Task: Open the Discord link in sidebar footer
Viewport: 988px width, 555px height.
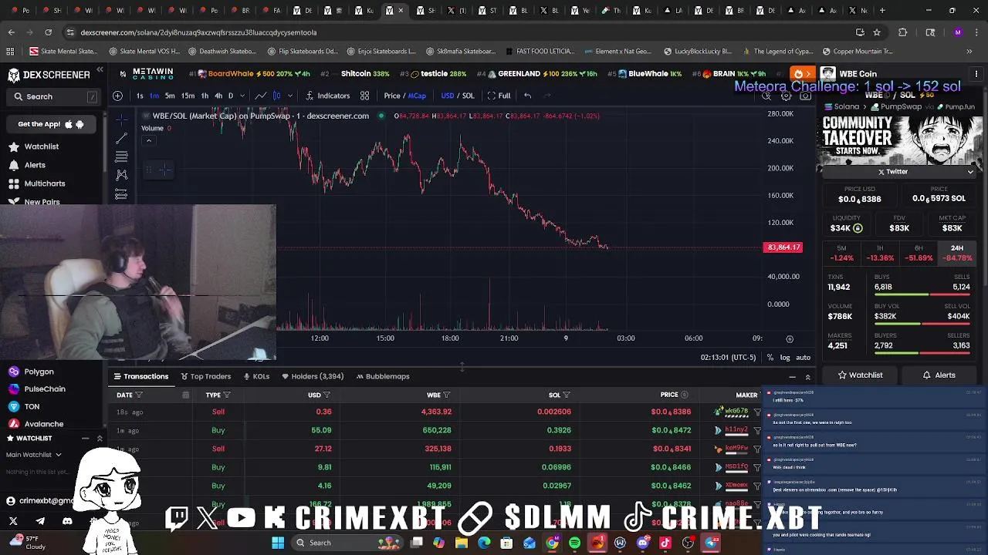Action: [67, 521]
